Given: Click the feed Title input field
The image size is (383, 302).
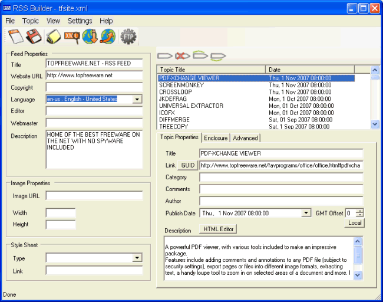Looking at the screenshot, I should 94,63.
